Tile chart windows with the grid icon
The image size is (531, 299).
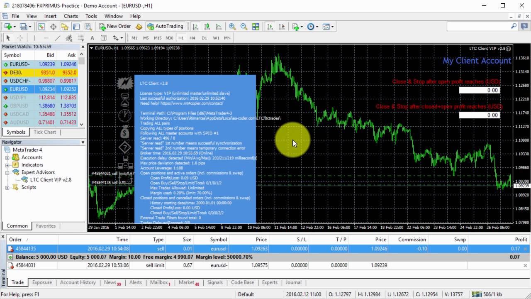pos(256,26)
